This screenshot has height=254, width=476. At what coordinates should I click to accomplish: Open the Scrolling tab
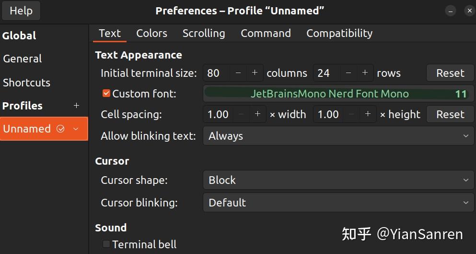204,33
